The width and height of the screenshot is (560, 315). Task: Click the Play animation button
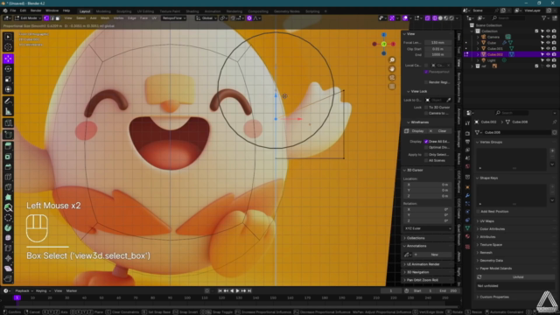[237, 291]
